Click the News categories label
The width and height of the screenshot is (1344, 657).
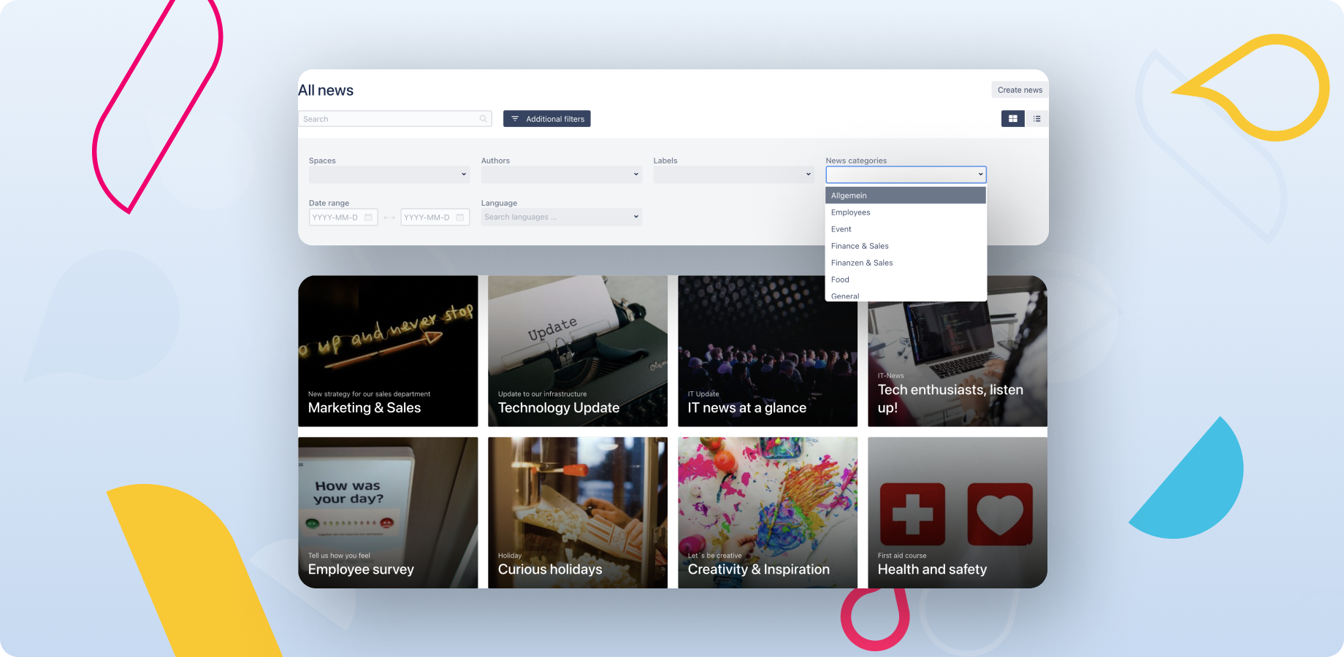click(x=856, y=161)
